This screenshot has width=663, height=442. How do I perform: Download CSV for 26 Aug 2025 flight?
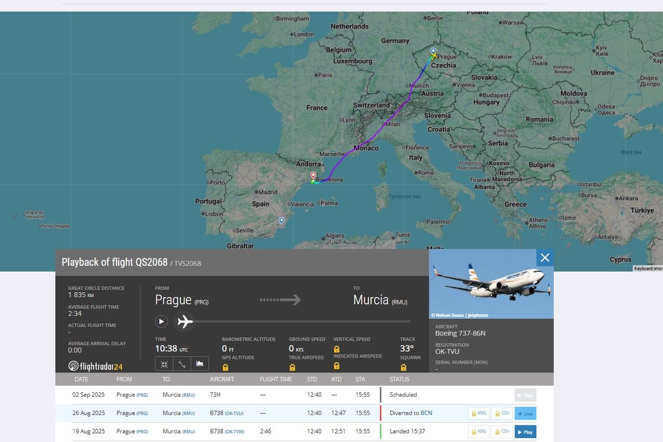(502, 413)
